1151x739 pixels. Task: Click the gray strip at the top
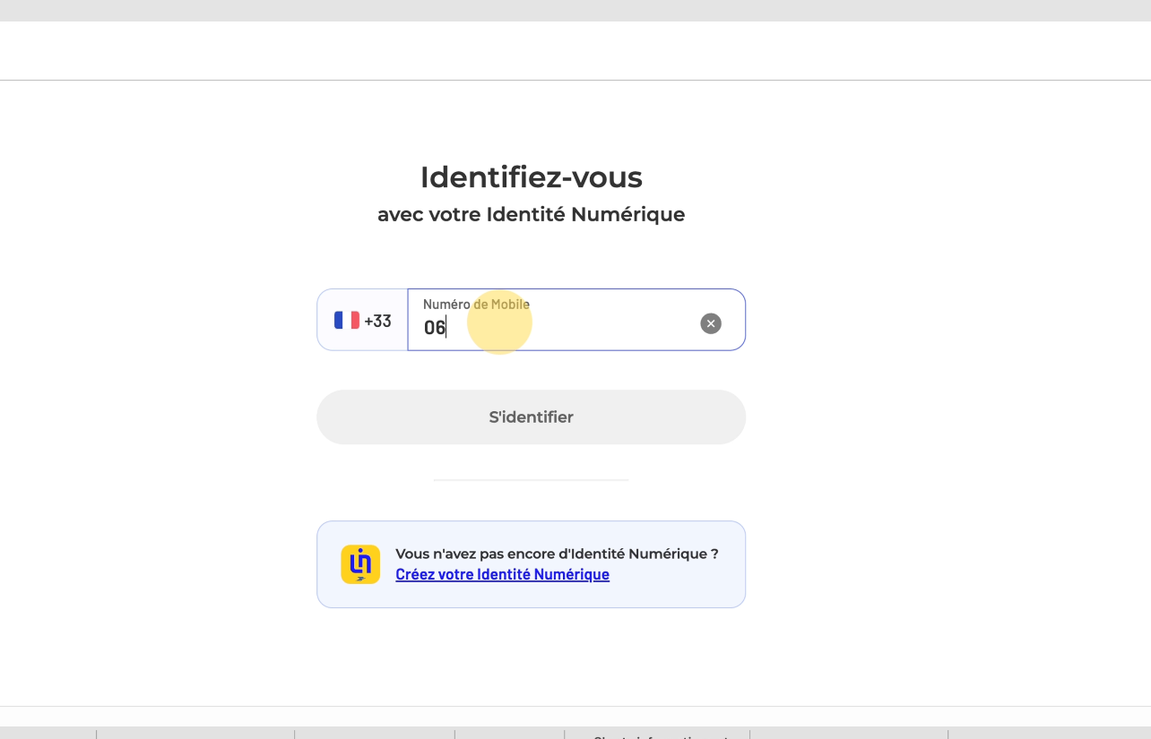[574, 10]
